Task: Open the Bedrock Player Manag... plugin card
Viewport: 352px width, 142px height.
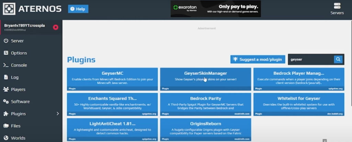Action: point(299,79)
